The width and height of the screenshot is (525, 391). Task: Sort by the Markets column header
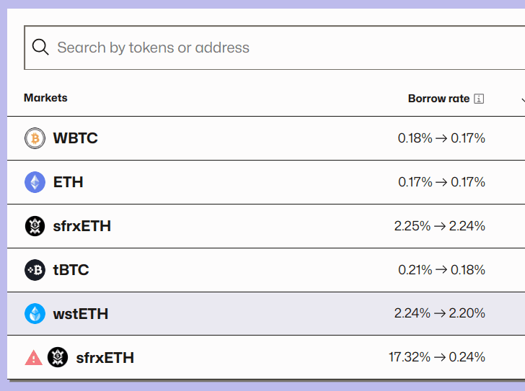pos(45,98)
